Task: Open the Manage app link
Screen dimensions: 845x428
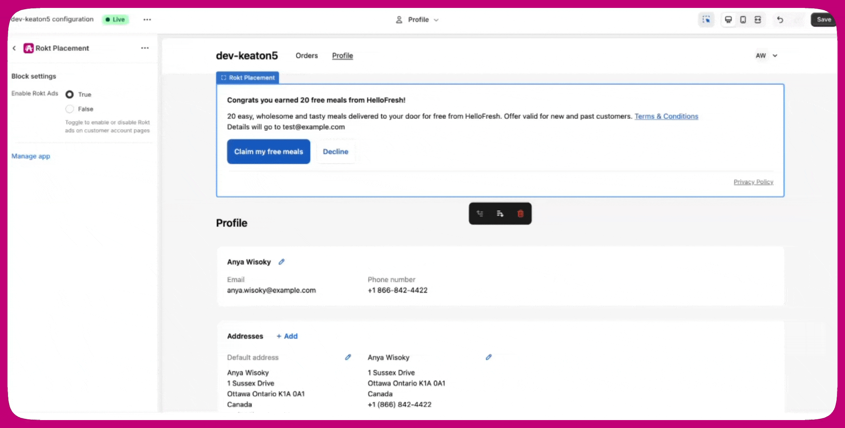Action: [31, 156]
